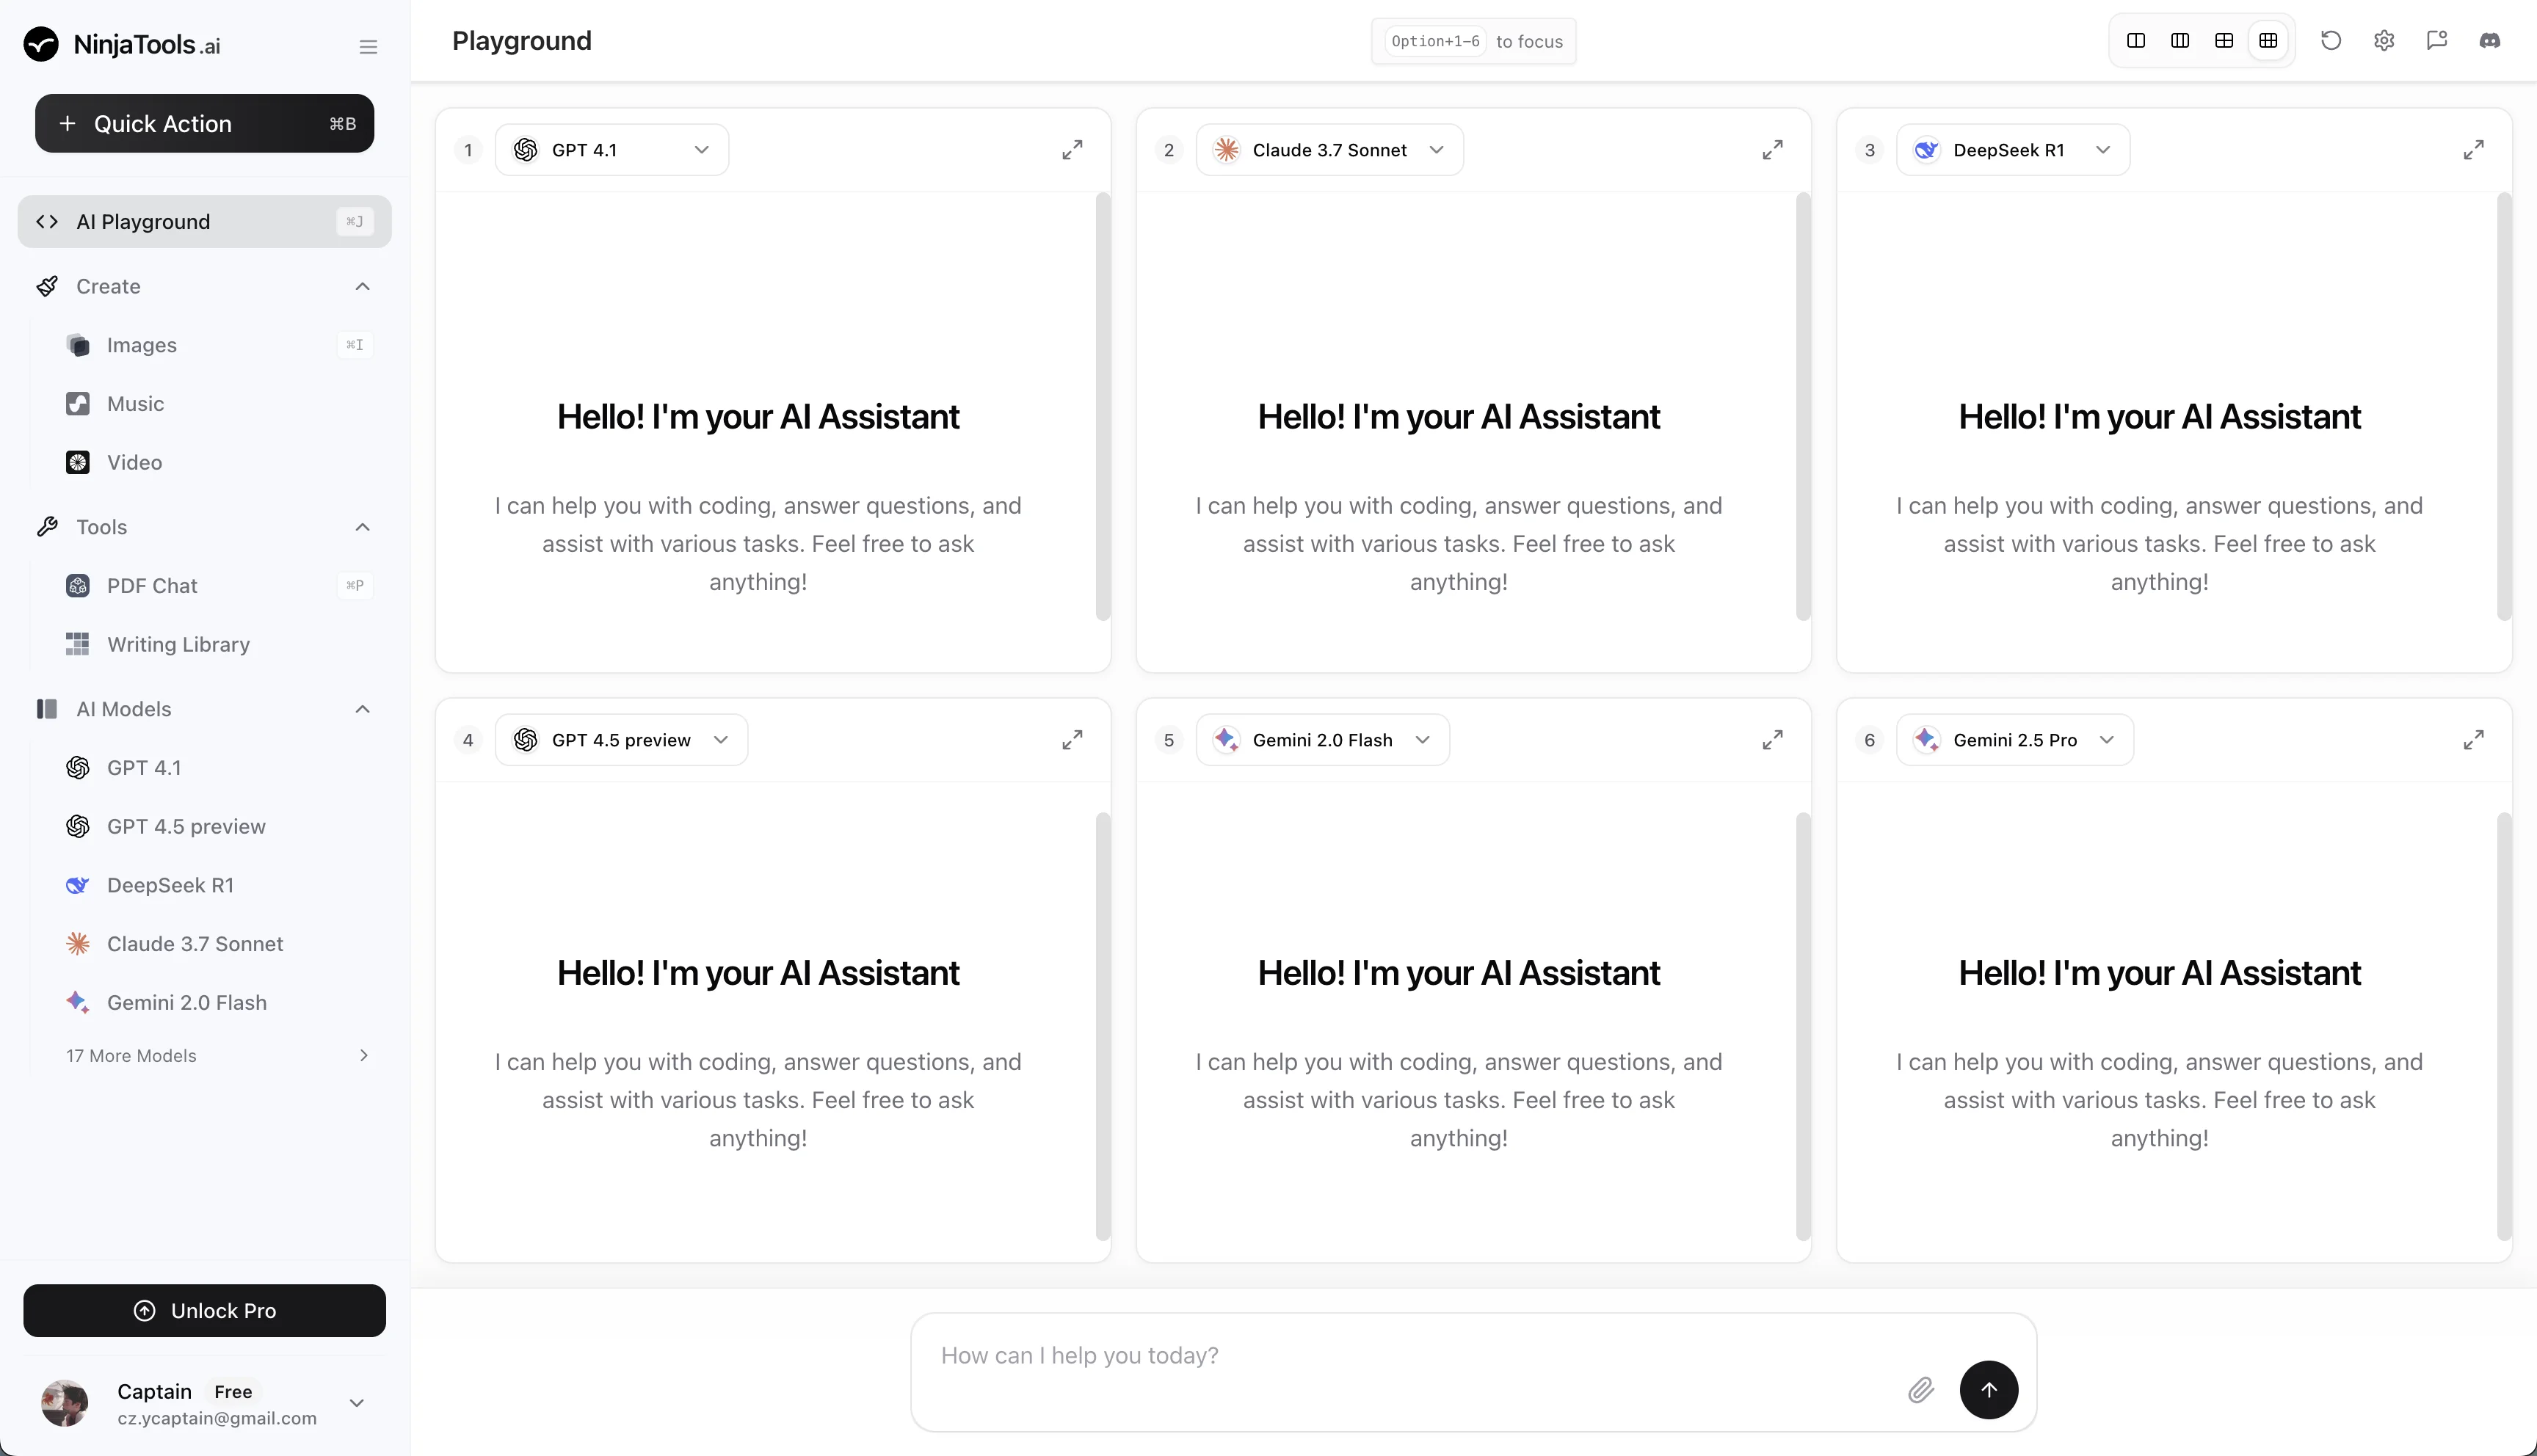The image size is (2537, 1456).
Task: Collapse the Create section in sidebar
Action: [362, 287]
